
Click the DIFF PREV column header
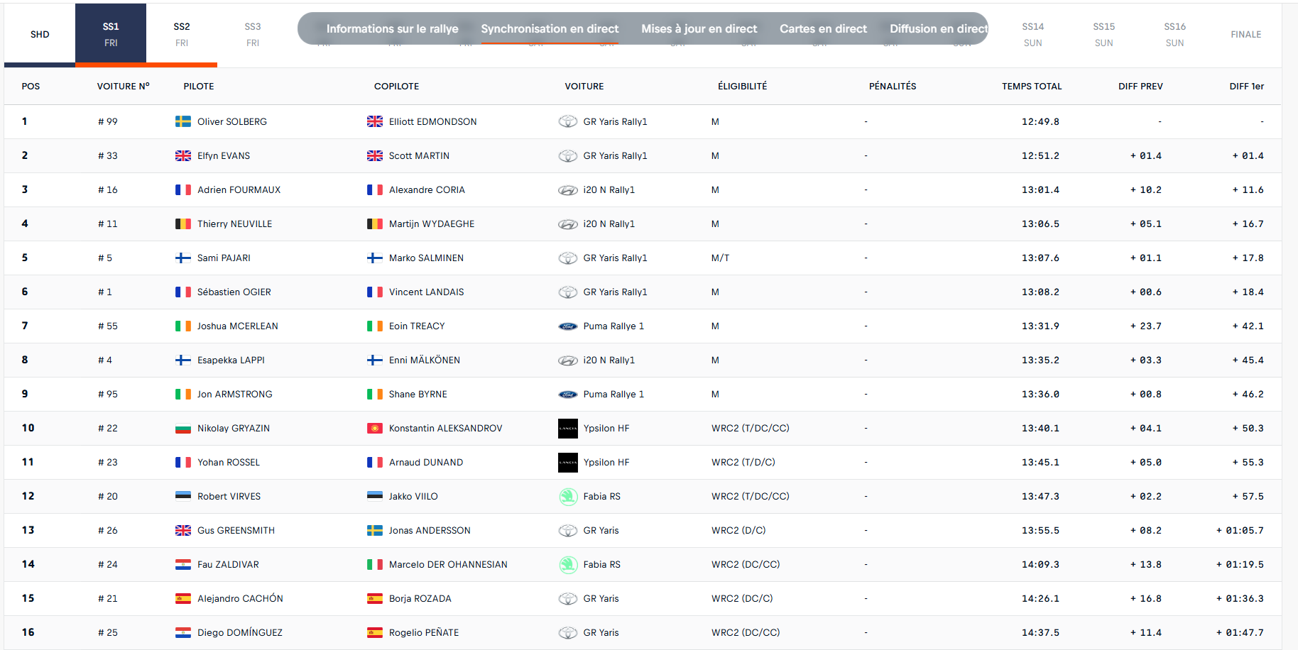pos(1140,86)
